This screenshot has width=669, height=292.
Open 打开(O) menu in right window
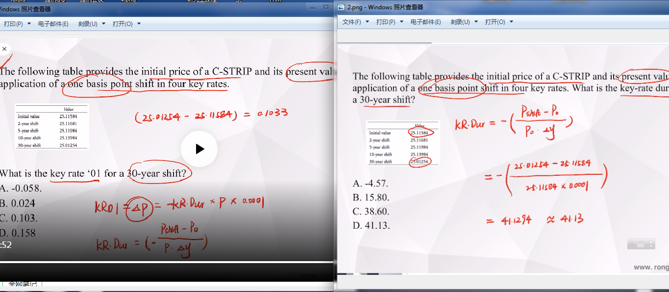click(499, 22)
